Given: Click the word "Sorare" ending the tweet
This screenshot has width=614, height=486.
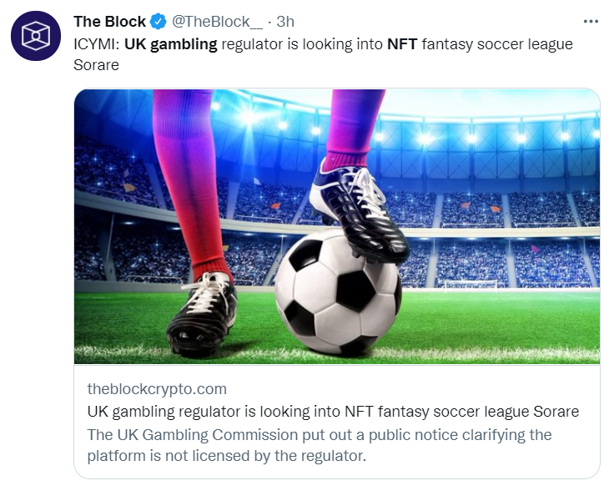Looking at the screenshot, I should tap(96, 65).
